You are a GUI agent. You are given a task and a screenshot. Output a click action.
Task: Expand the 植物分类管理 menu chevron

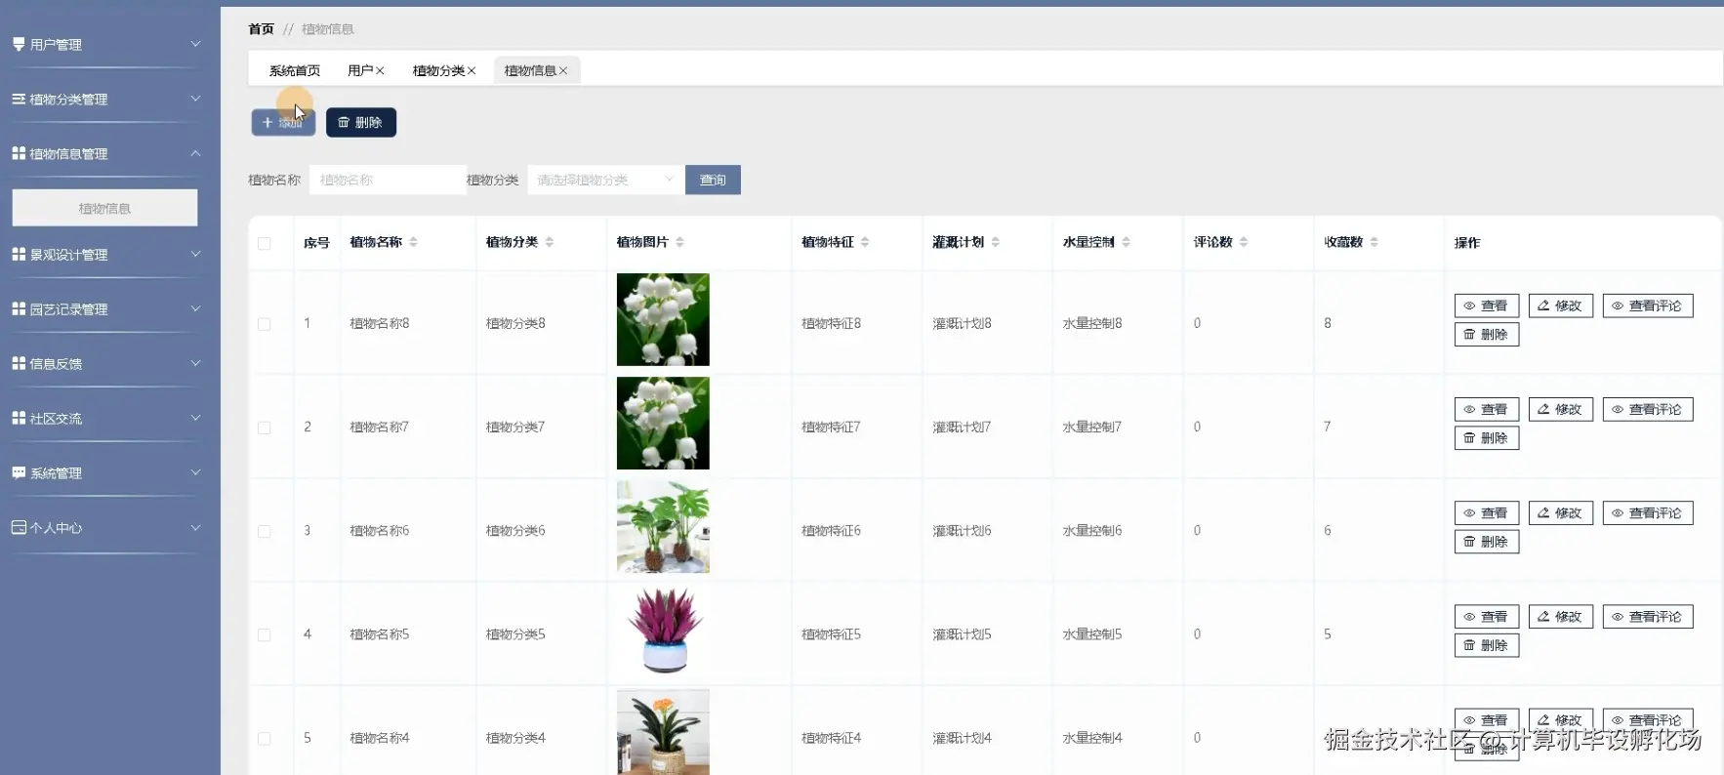pyautogui.click(x=195, y=99)
